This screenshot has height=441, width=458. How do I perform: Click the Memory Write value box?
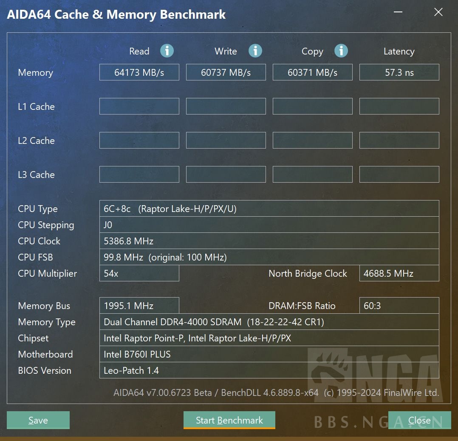tap(226, 72)
